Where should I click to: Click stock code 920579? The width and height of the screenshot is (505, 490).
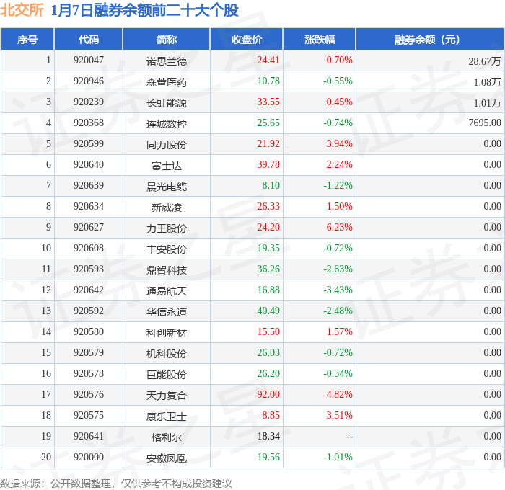coord(89,353)
